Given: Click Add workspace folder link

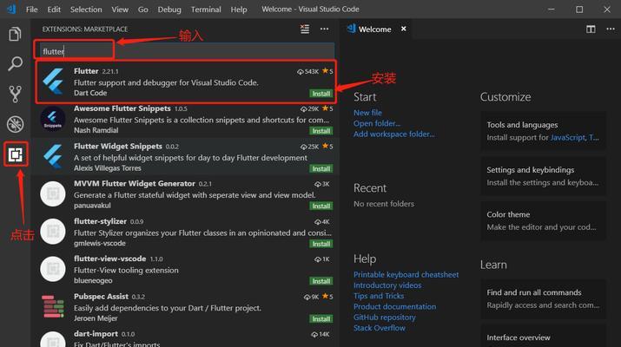Looking at the screenshot, I should coord(394,134).
